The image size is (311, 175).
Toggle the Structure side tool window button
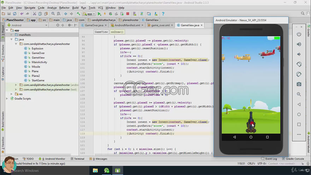[x=3, y=53]
